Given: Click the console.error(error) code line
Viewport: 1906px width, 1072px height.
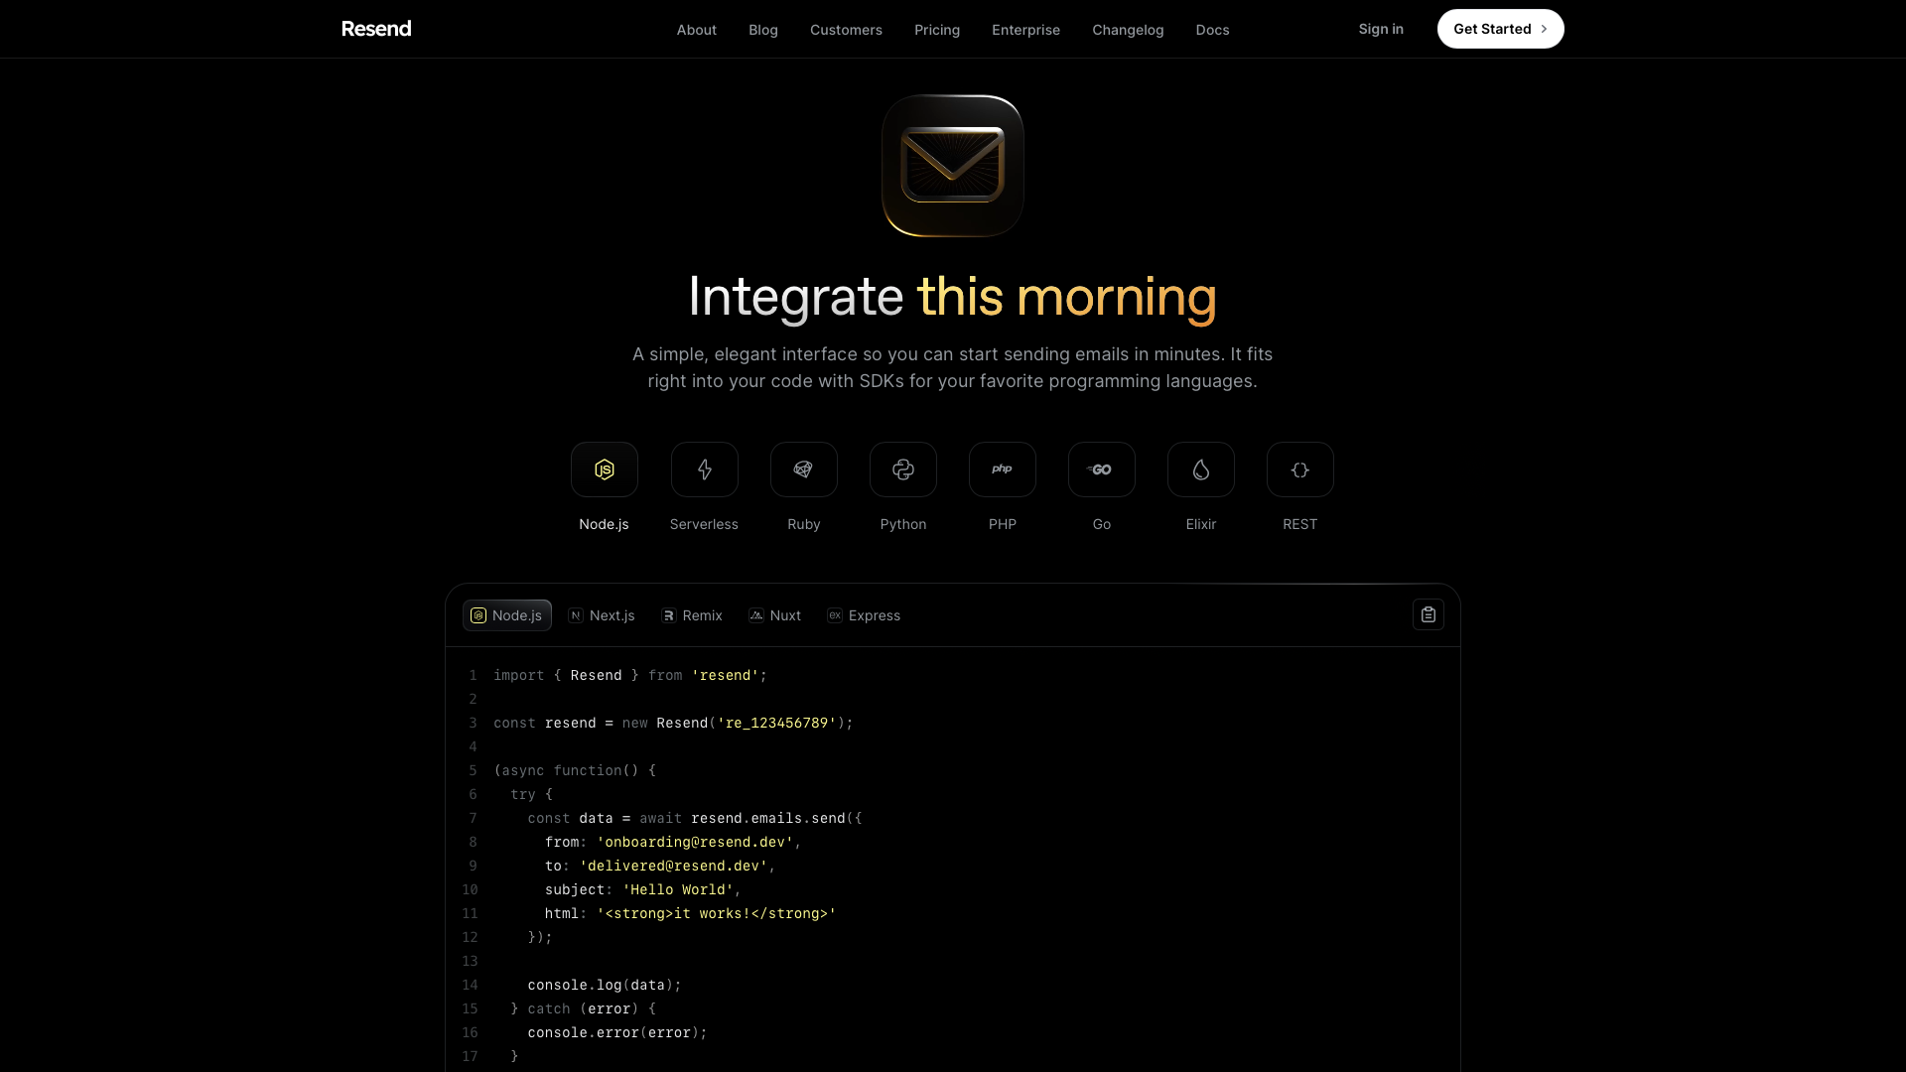Looking at the screenshot, I should (617, 1032).
